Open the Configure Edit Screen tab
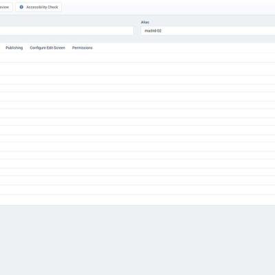 [47, 47]
